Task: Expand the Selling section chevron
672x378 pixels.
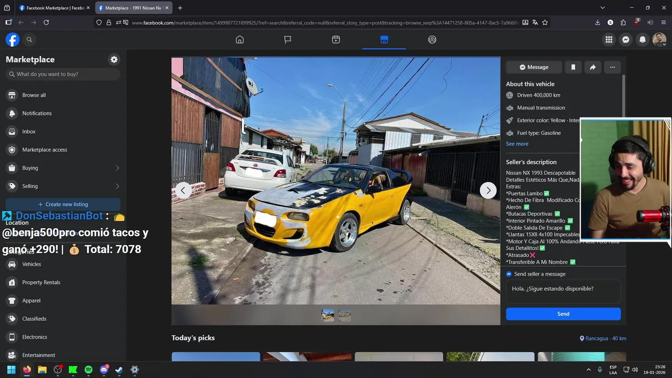Action: tap(117, 186)
